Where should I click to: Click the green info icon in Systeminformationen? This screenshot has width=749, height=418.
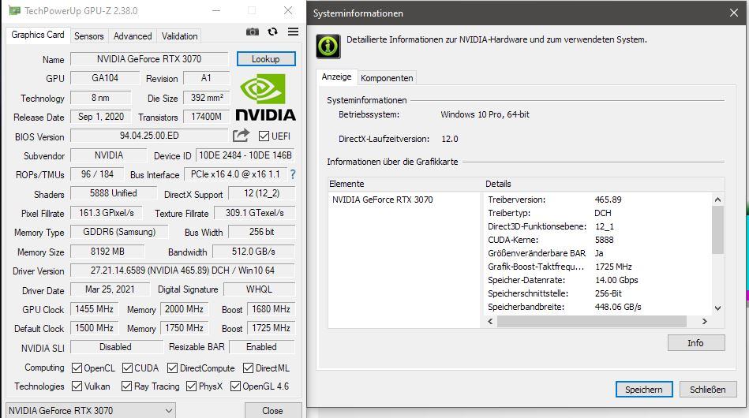(328, 47)
